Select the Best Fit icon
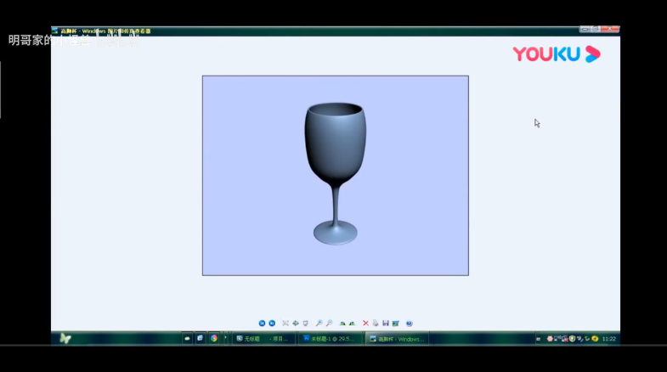The height and width of the screenshot is (372, 667). click(285, 324)
